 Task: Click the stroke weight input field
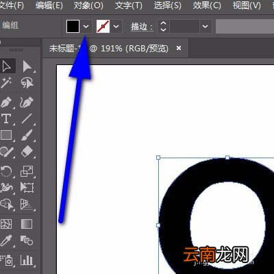coord(184,26)
